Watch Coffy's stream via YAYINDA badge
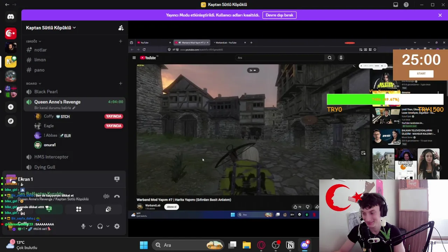Image resolution: width=448 pixels, height=252 pixels. (x=113, y=116)
